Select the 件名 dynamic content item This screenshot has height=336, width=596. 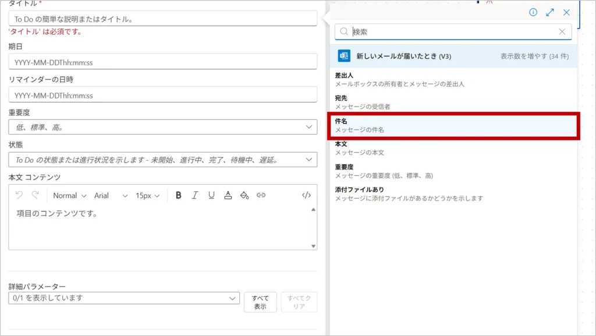455,126
